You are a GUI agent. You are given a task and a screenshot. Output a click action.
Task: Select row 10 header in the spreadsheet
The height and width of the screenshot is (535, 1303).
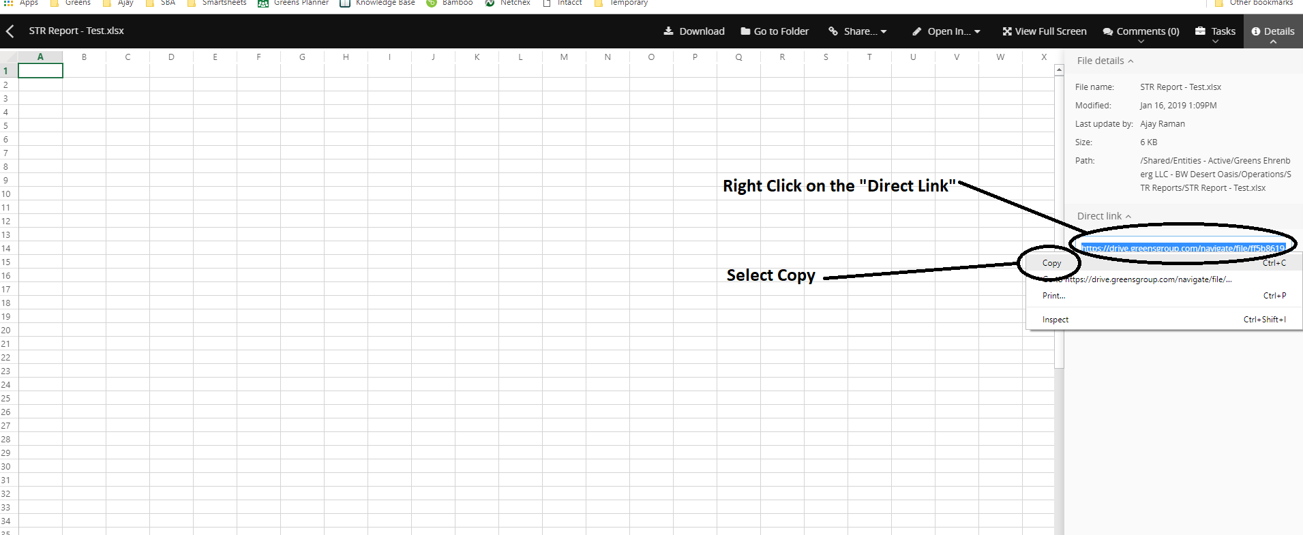click(x=6, y=194)
